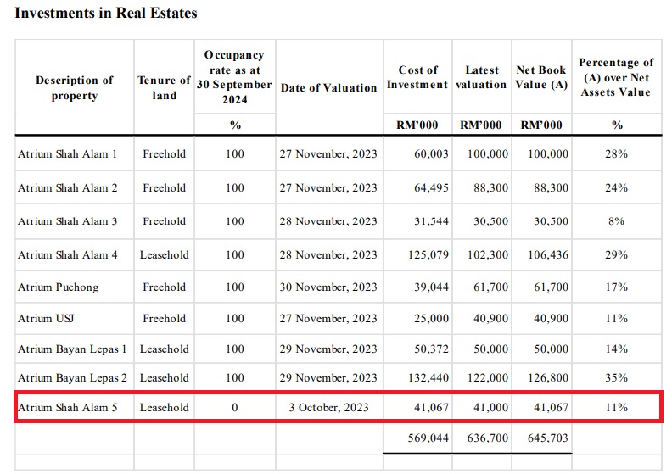Click the 126,800 net book value

pos(548,378)
